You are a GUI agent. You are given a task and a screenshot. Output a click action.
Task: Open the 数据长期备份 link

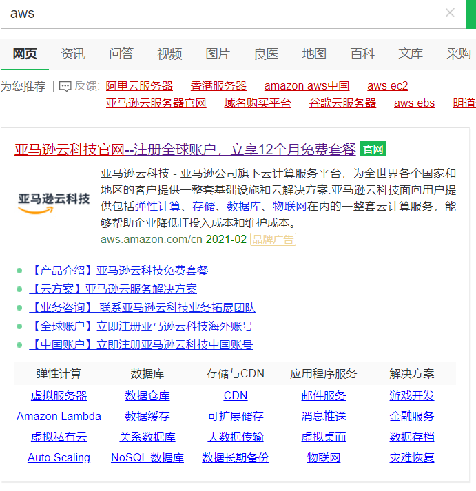pos(236,458)
